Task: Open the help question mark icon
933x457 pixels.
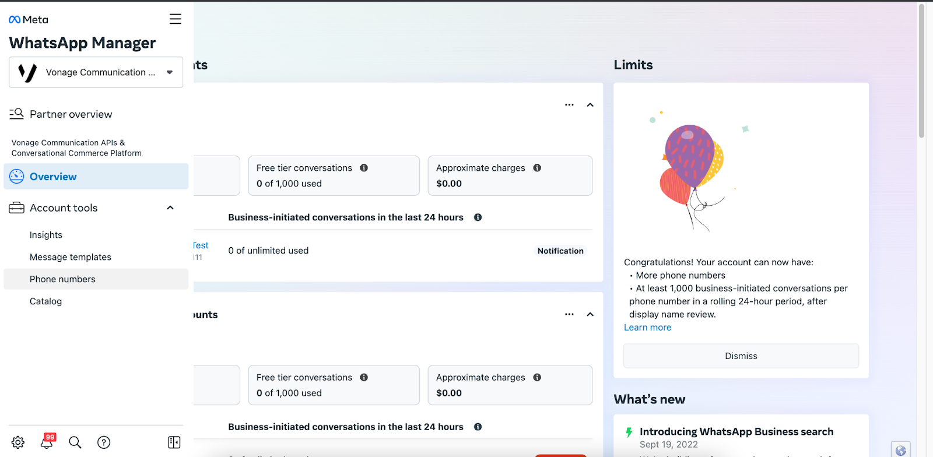Action: point(104,442)
